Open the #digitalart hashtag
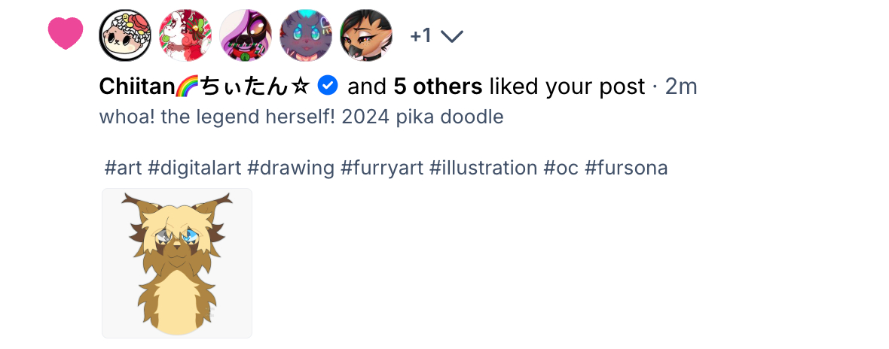Image resolution: width=889 pixels, height=349 pixels. coord(194,168)
